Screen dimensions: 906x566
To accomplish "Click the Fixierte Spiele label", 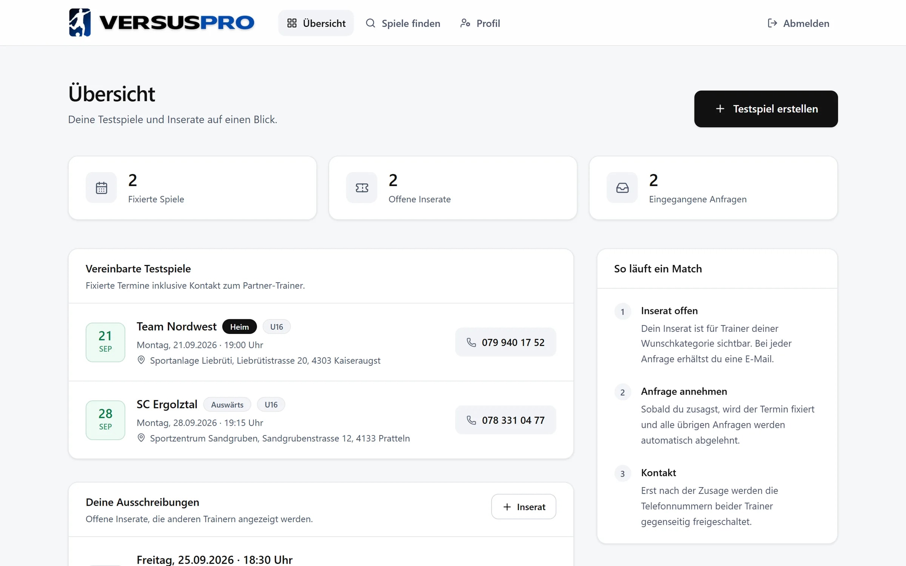I will (x=156, y=199).
